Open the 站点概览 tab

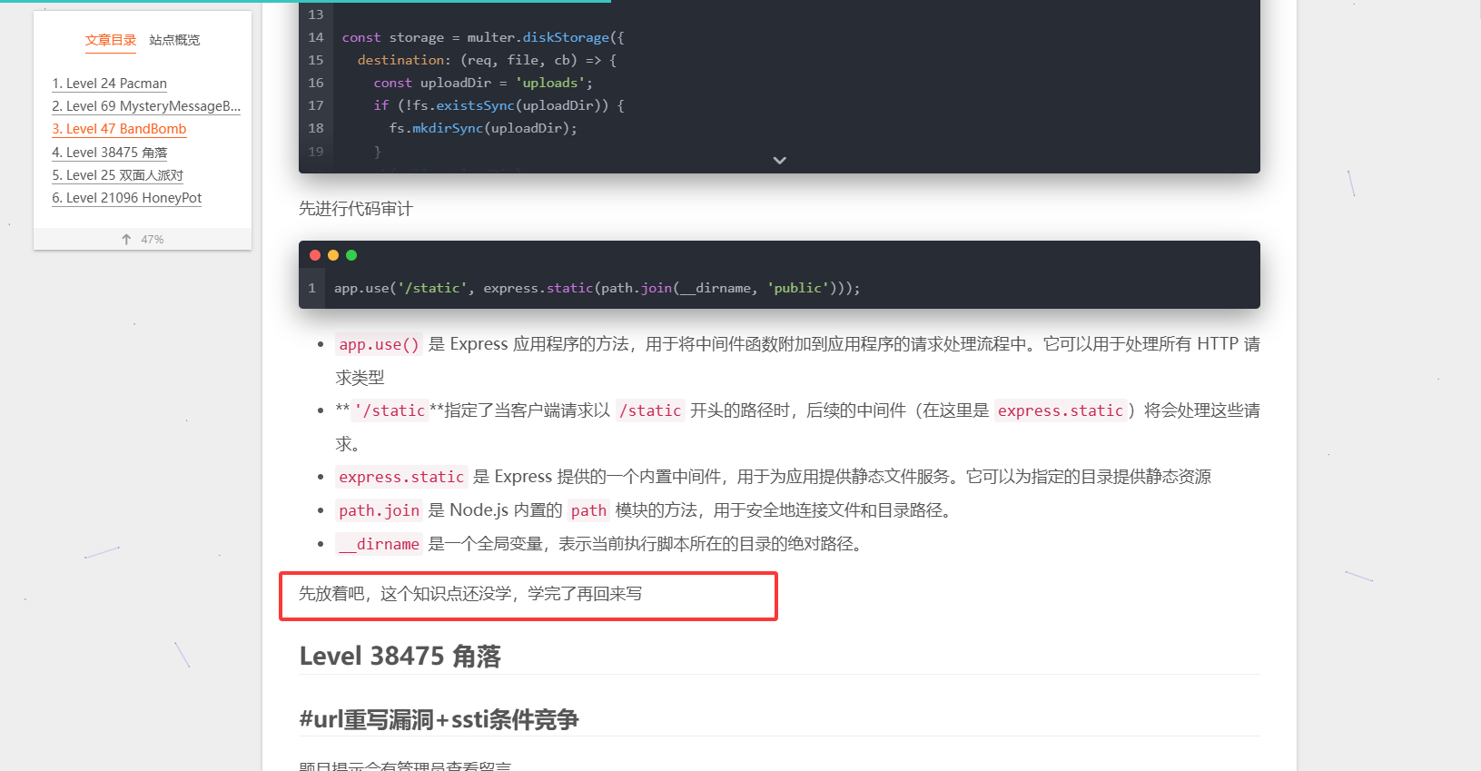pos(174,40)
